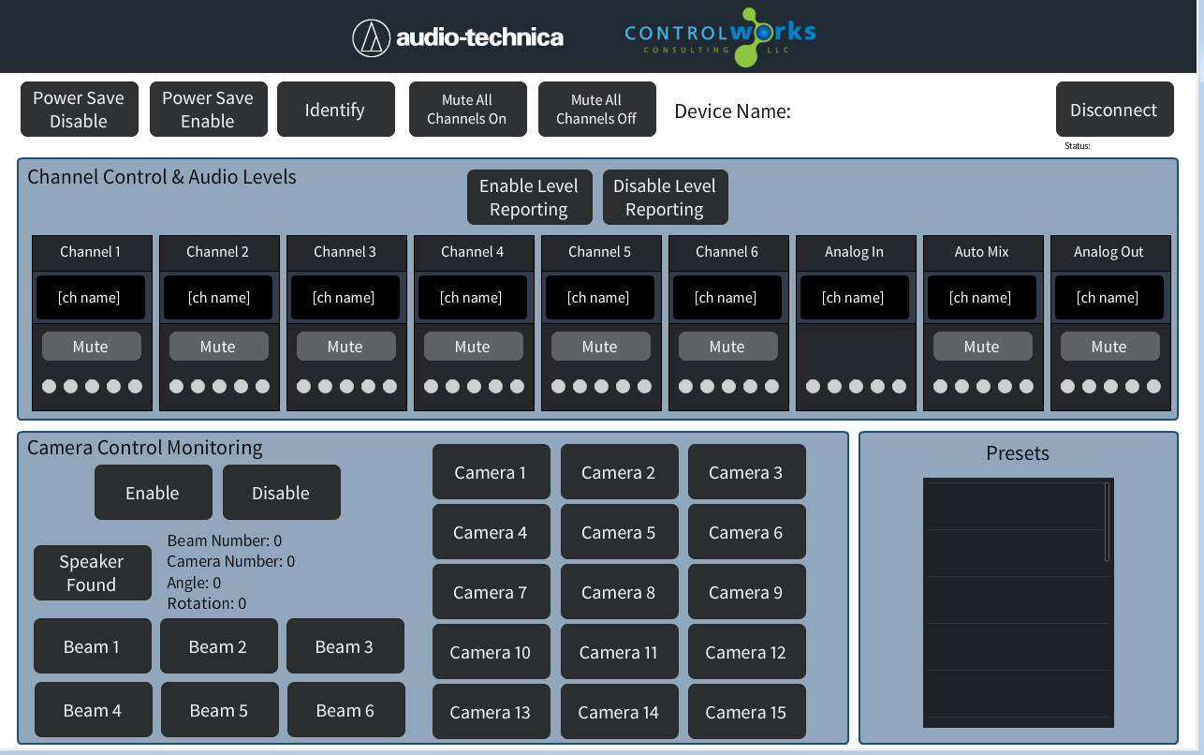Choose Camera 8
Viewport: 1204px width, 755px height.
tap(619, 592)
